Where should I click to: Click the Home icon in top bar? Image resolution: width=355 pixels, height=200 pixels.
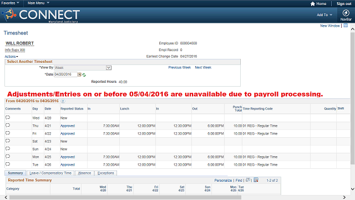[x=312, y=4]
